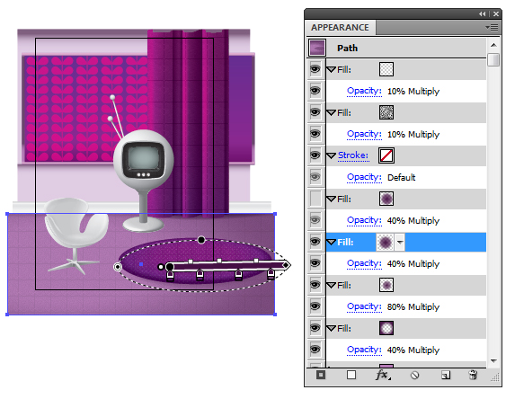Image resolution: width=515 pixels, height=399 pixels.
Task: Click the panel scrollbar's up arrow
Action: (x=493, y=45)
